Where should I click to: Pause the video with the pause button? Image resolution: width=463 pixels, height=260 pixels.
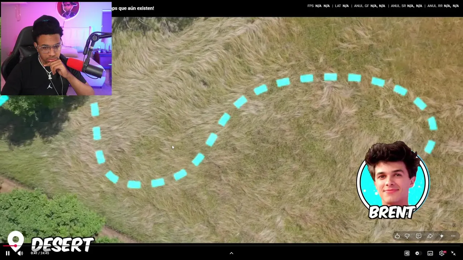pyautogui.click(x=8, y=253)
